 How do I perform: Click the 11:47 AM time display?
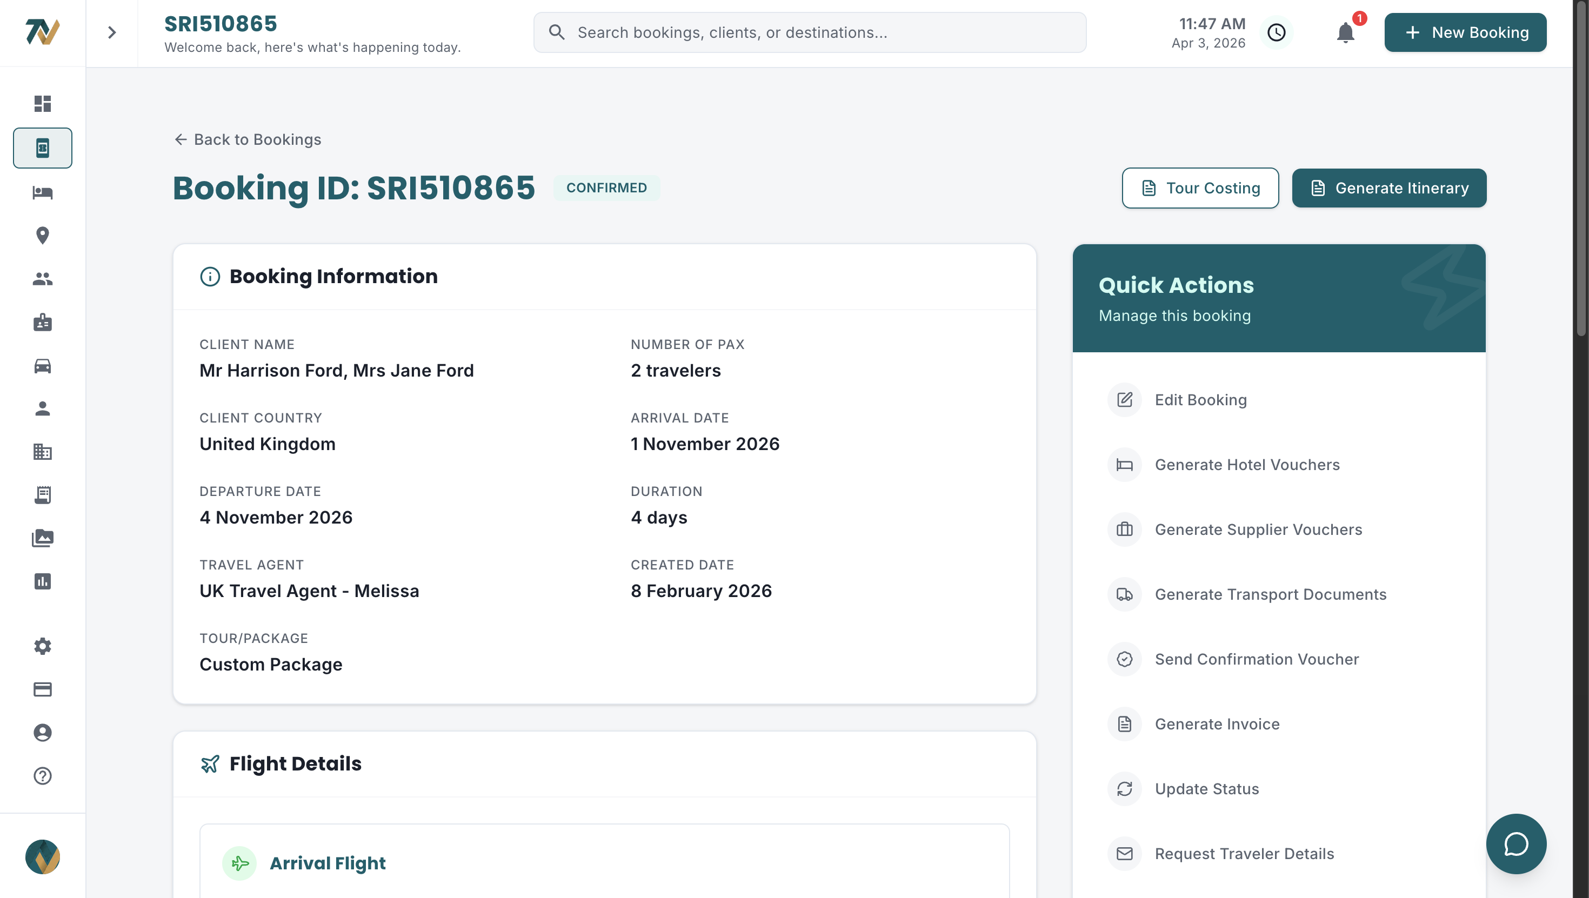tap(1212, 23)
